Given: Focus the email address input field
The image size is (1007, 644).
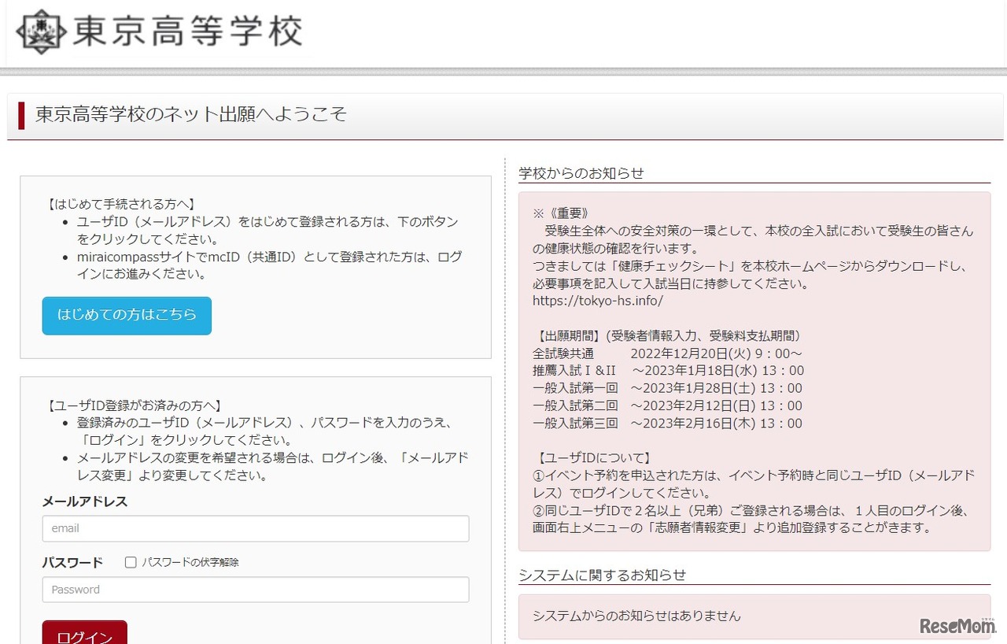Looking at the screenshot, I should (x=256, y=528).
